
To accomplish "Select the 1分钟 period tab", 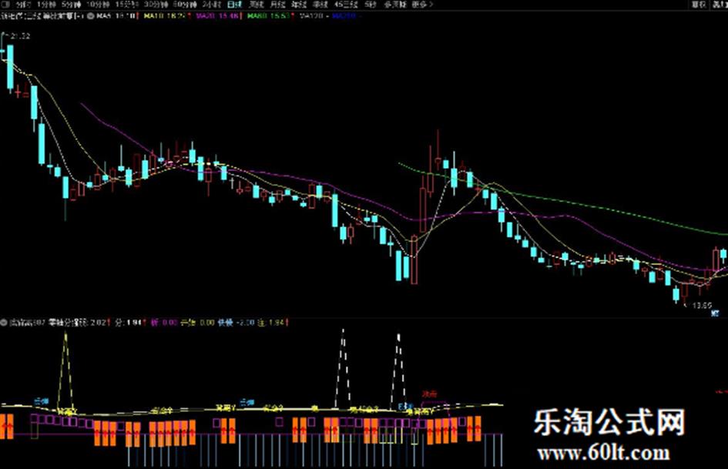I will [46, 5].
